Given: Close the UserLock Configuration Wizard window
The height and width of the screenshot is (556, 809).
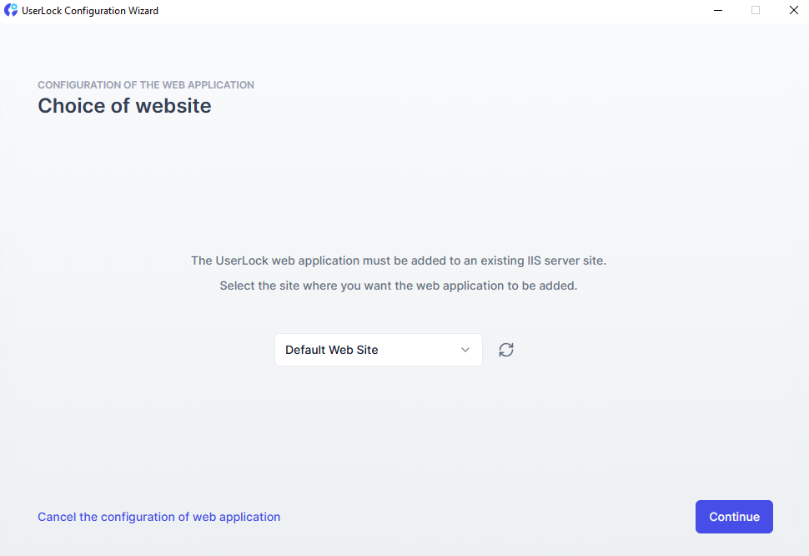Looking at the screenshot, I should (x=793, y=10).
